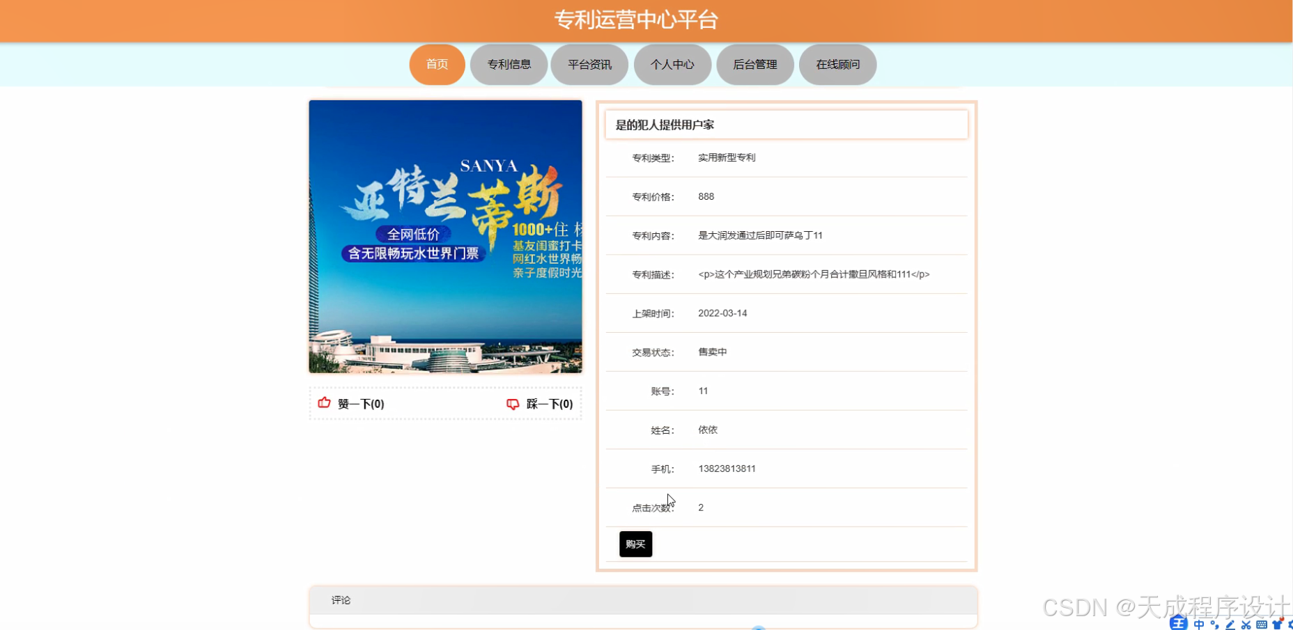Open the 专利信息 section
The width and height of the screenshot is (1293, 630).
coord(509,64)
